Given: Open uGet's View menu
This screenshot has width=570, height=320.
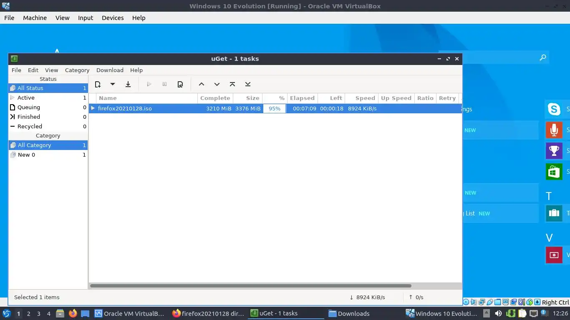Looking at the screenshot, I should [52, 70].
